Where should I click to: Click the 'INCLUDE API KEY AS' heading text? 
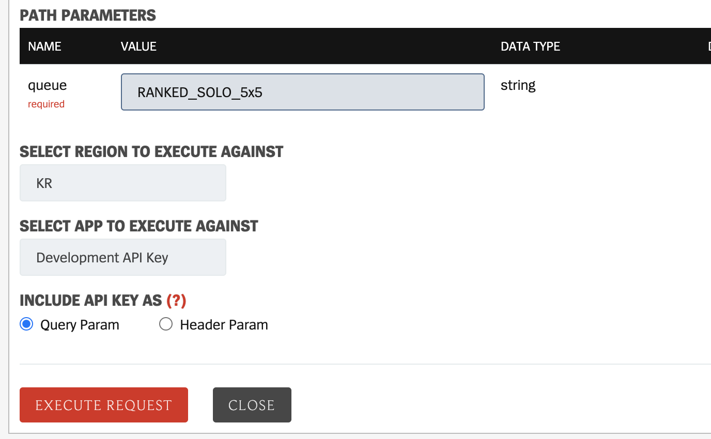coord(91,300)
